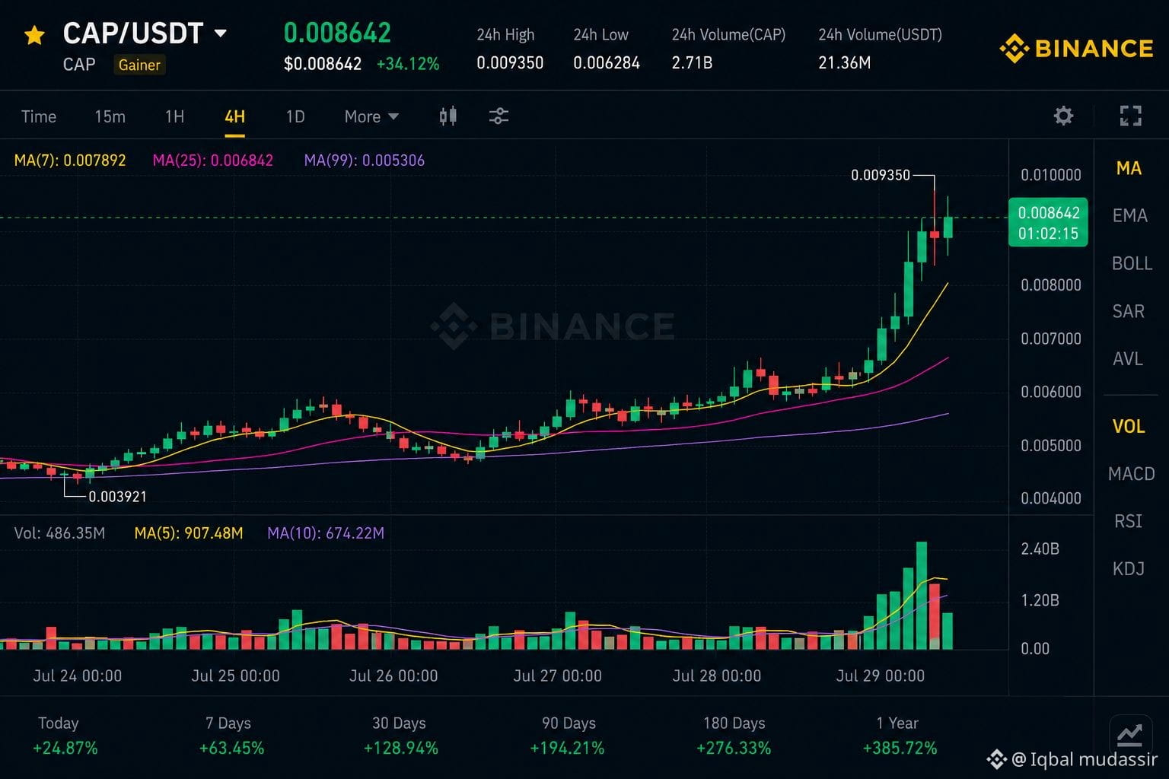Click the 7 Days +63.45% performance
The image size is (1169, 779).
click(231, 736)
